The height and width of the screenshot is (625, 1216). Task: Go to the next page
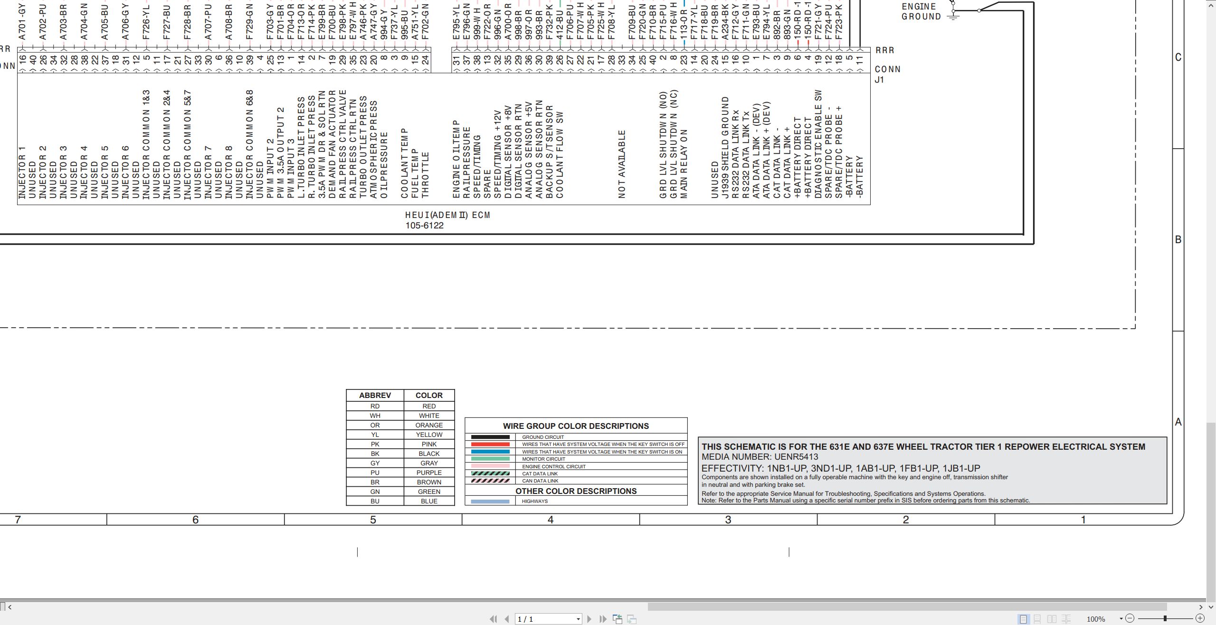[x=589, y=619]
